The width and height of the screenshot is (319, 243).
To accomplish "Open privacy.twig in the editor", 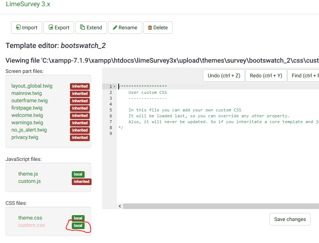I will 25,137.
